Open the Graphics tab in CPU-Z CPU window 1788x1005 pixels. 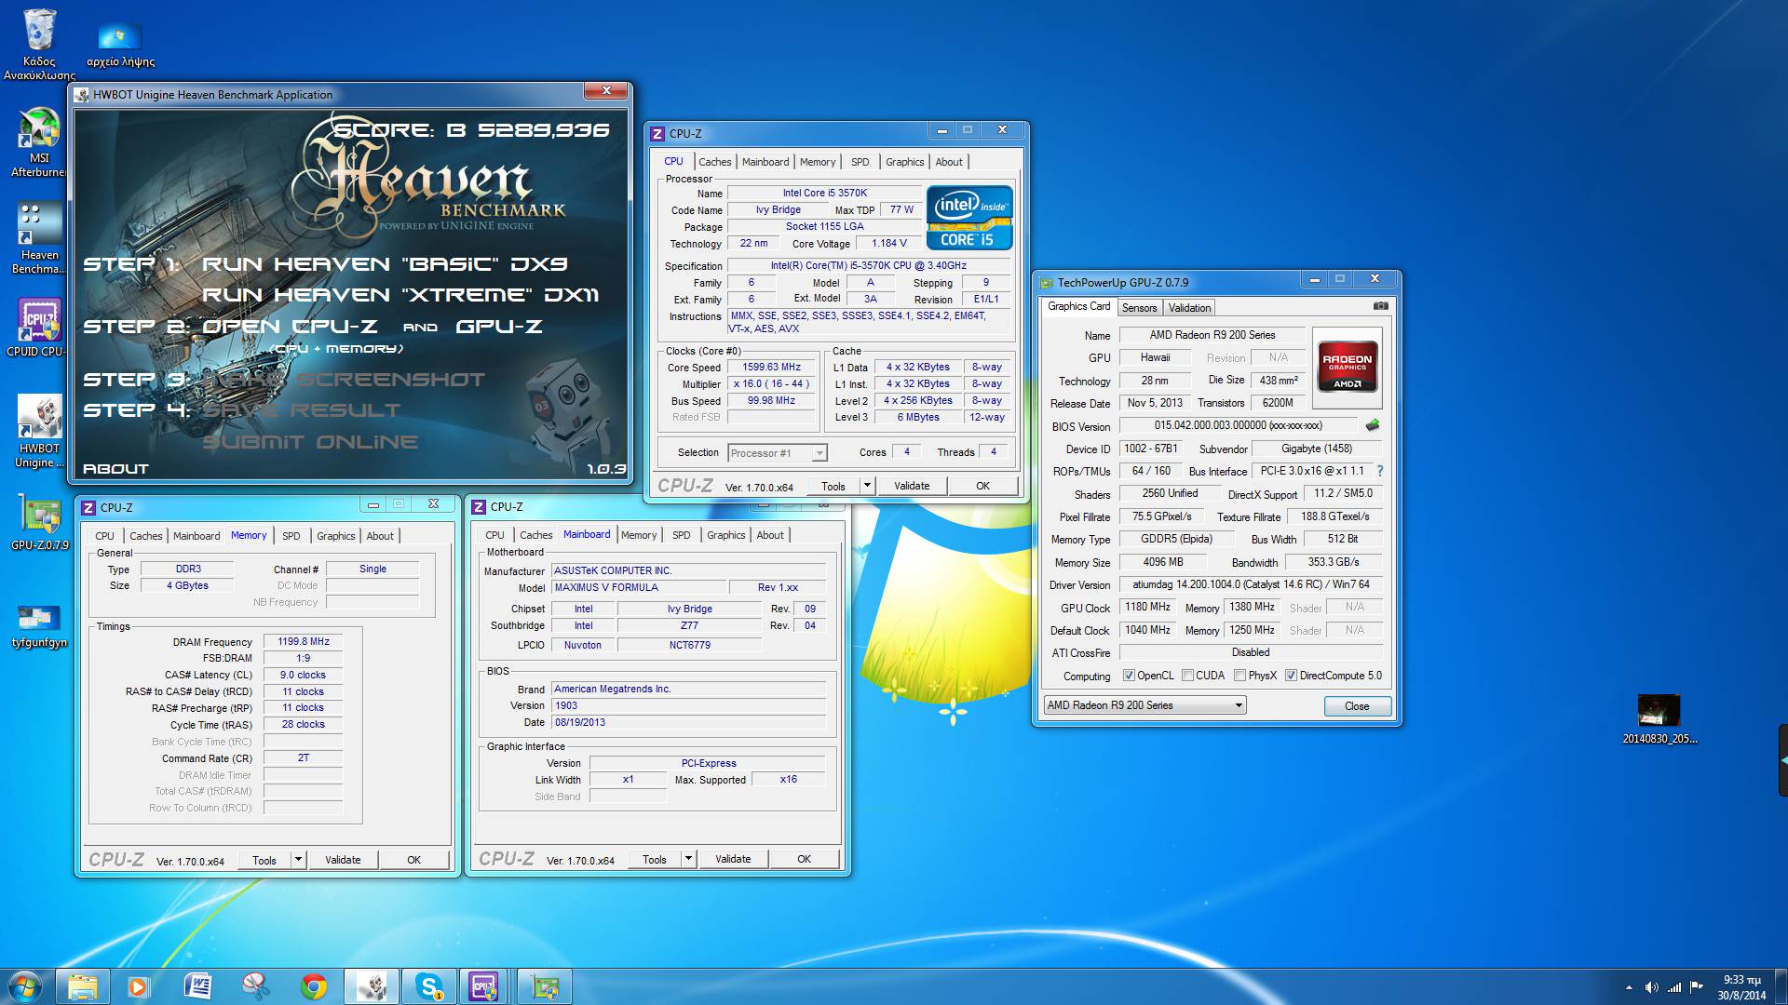[x=904, y=162]
